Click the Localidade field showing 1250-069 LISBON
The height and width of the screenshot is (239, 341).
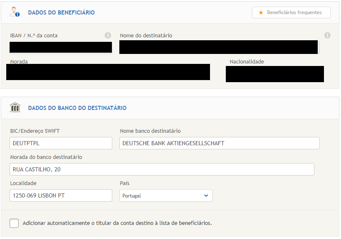click(61, 195)
